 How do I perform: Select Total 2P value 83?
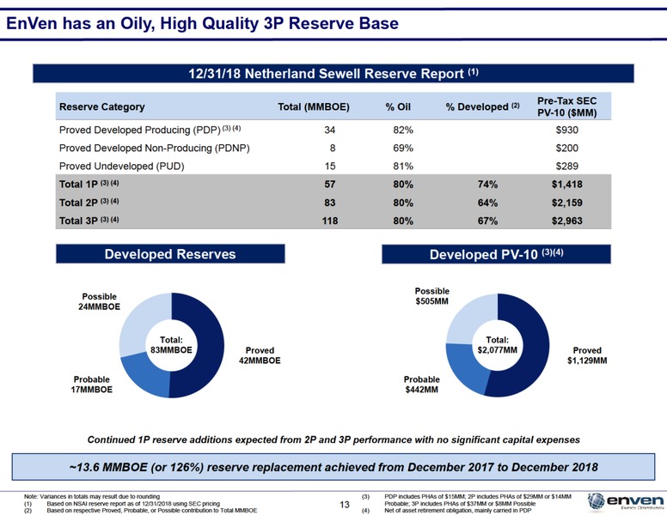330,203
